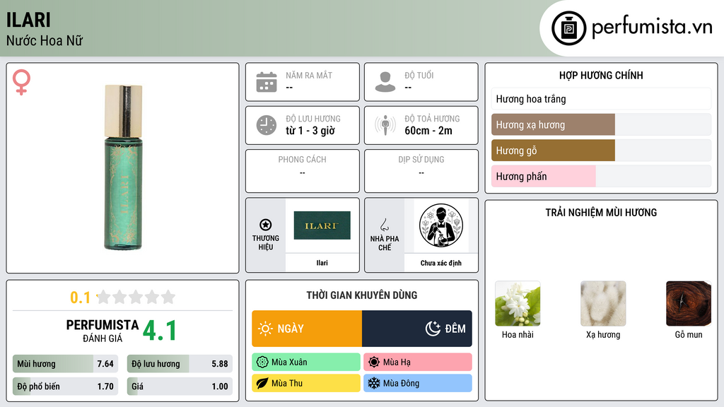
Task: Click the moon icon in the Đêm bar
Action: pyautogui.click(x=433, y=329)
